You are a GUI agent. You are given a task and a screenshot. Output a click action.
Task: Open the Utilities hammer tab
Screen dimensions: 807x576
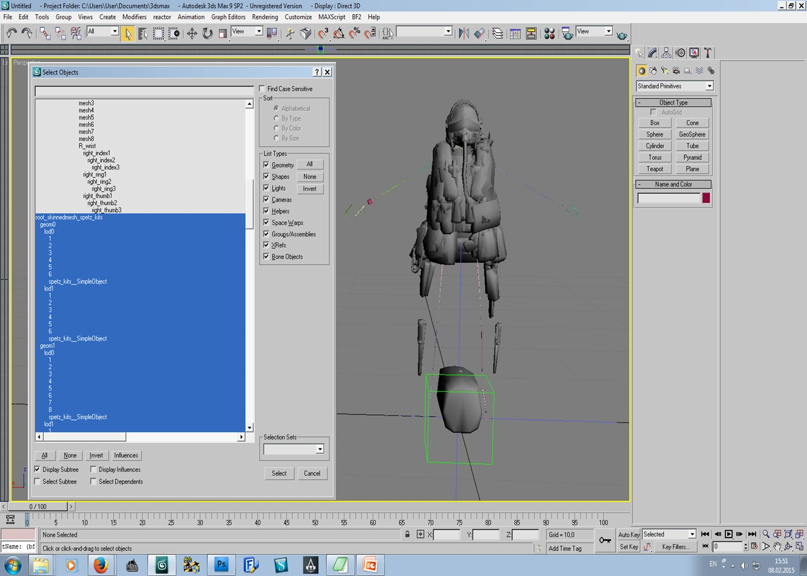pos(708,53)
